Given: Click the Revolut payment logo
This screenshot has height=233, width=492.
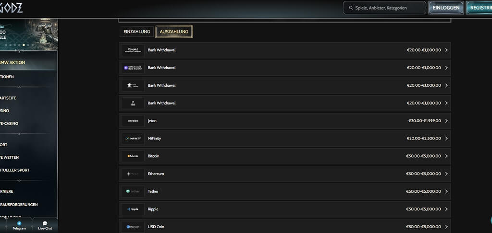Looking at the screenshot, I should pyautogui.click(x=133, y=50).
